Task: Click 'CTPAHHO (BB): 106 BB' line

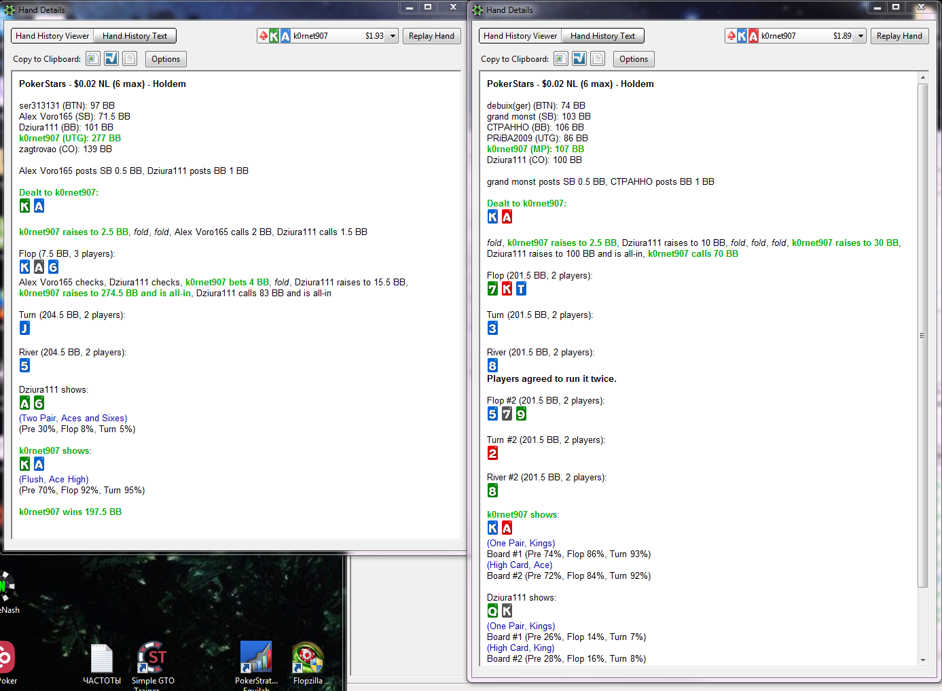Action: (x=535, y=127)
